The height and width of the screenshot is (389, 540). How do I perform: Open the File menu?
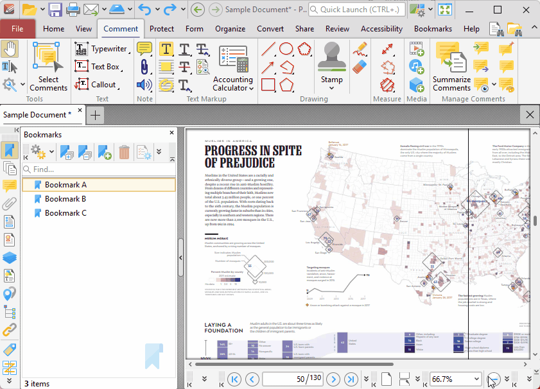(x=17, y=29)
